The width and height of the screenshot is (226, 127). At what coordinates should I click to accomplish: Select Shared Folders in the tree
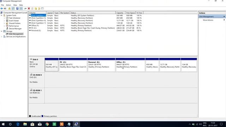(15, 23)
